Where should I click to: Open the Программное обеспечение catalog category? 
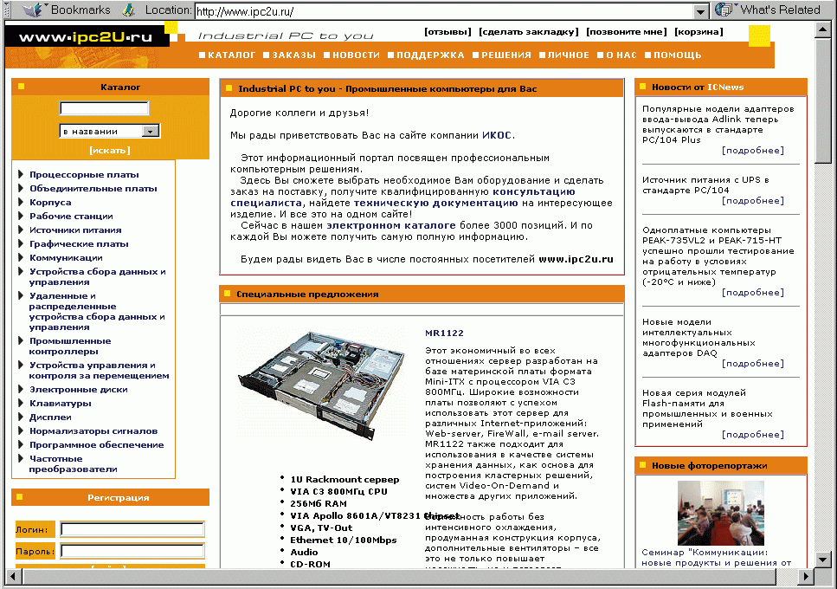point(97,445)
